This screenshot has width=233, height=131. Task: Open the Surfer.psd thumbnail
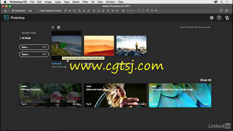[x=66, y=46]
